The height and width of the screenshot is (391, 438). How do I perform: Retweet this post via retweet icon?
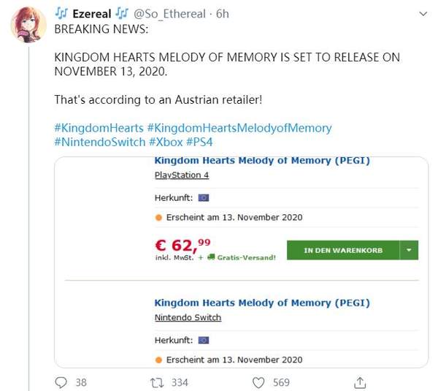click(154, 382)
